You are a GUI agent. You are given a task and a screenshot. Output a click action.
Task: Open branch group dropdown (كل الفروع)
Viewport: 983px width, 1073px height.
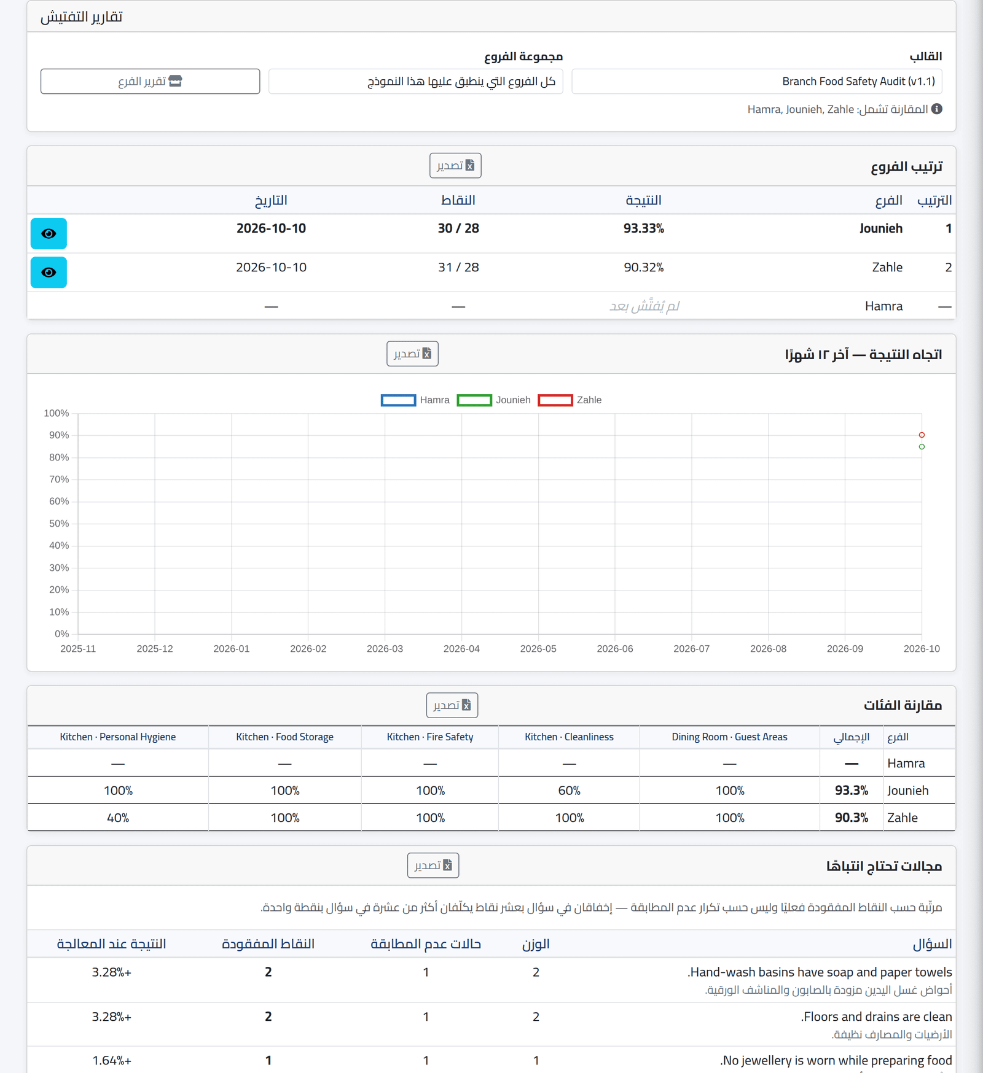click(416, 81)
